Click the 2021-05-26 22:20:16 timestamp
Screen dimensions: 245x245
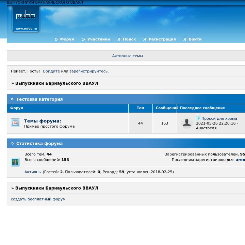pos(216,123)
